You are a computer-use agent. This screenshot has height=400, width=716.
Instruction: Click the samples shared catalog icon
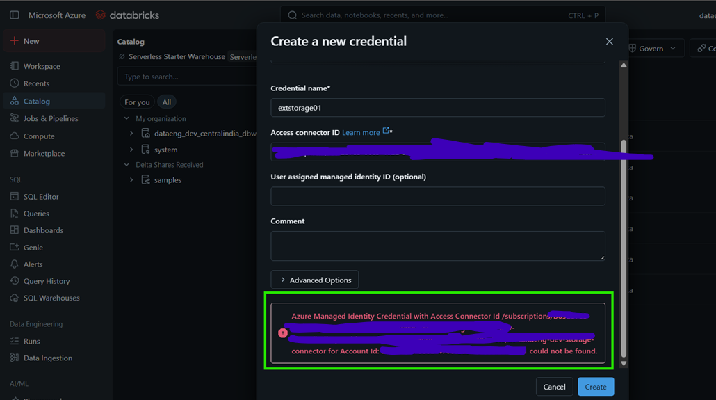146,180
